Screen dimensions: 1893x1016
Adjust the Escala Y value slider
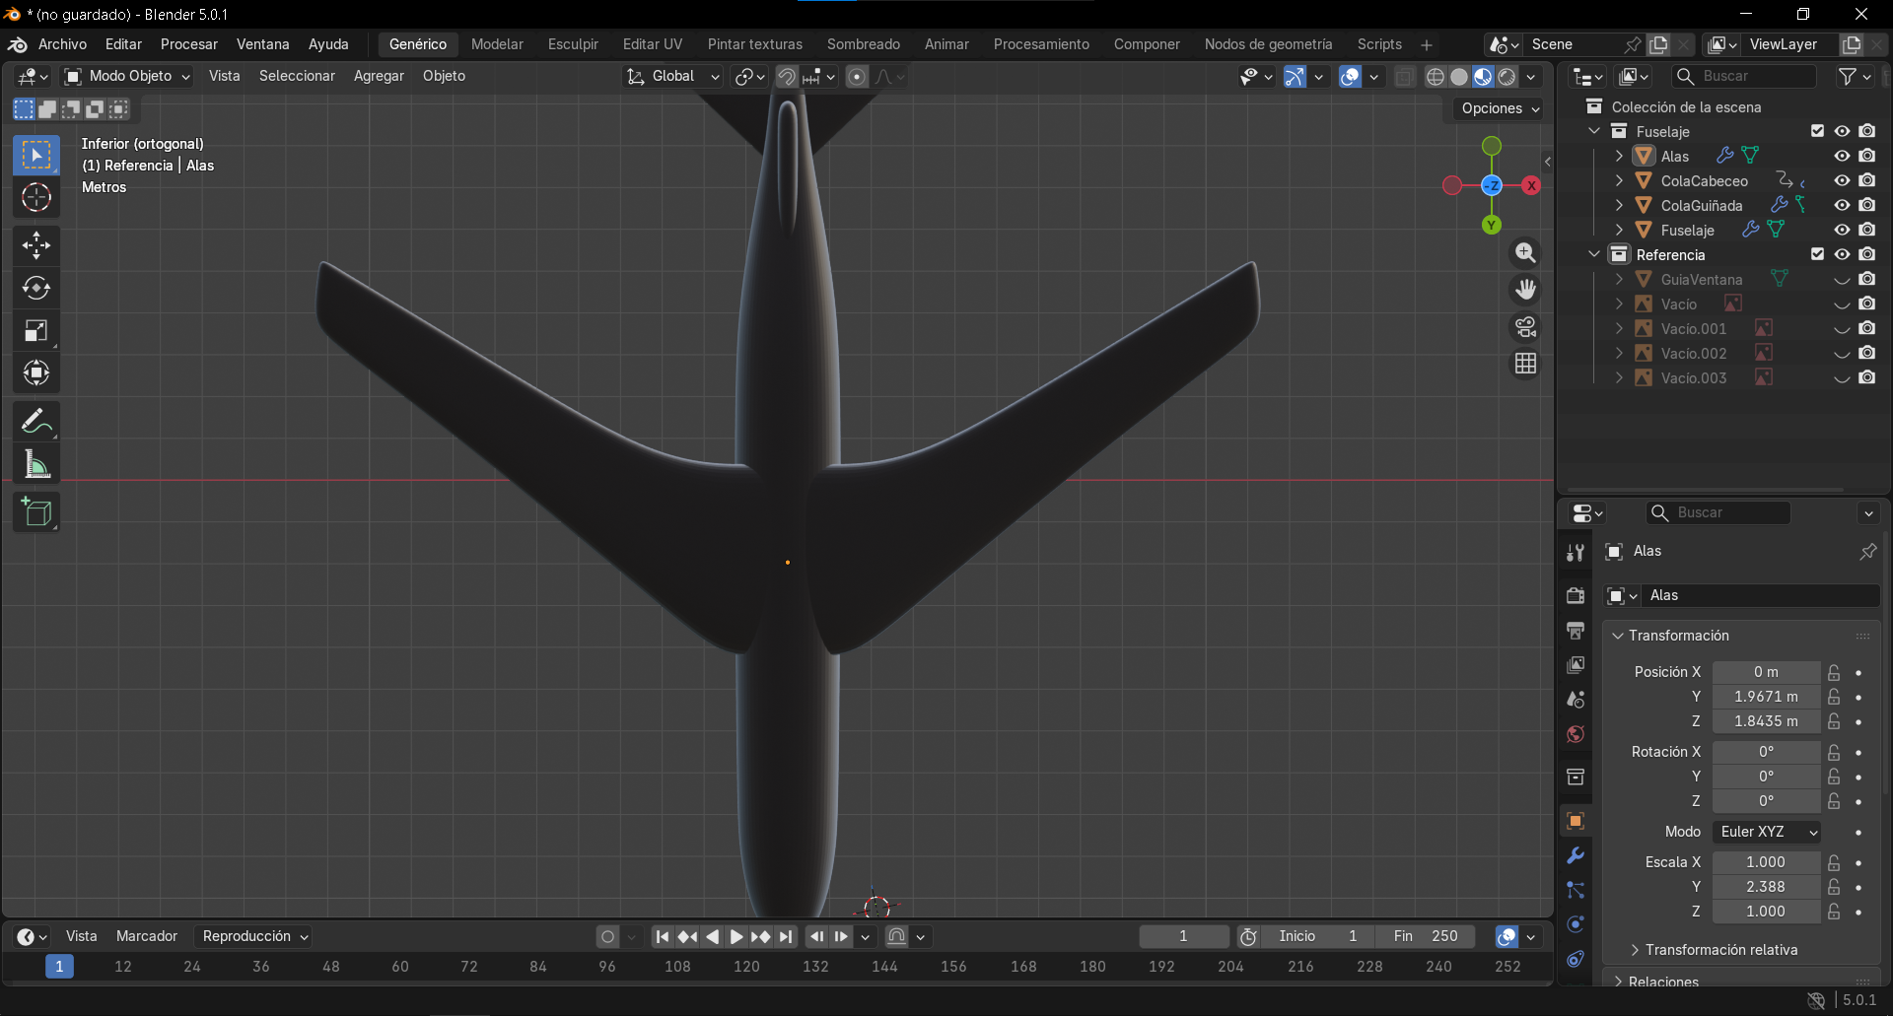point(1766,886)
